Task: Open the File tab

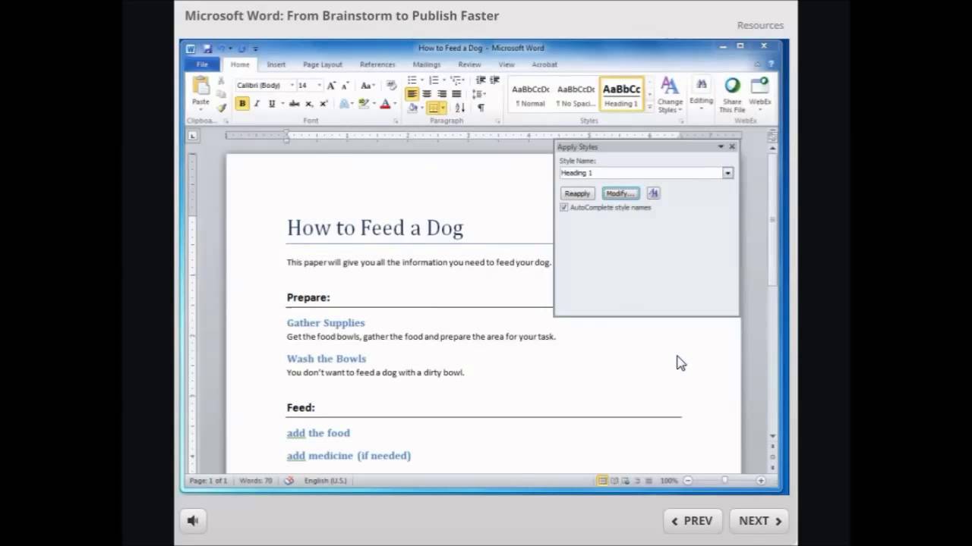Action: pos(202,64)
